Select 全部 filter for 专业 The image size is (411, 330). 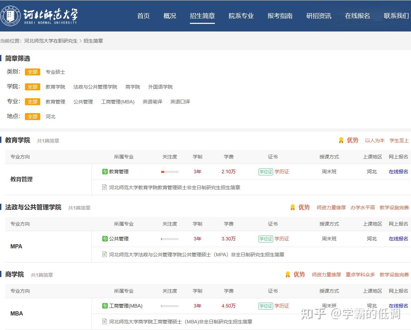[33, 102]
